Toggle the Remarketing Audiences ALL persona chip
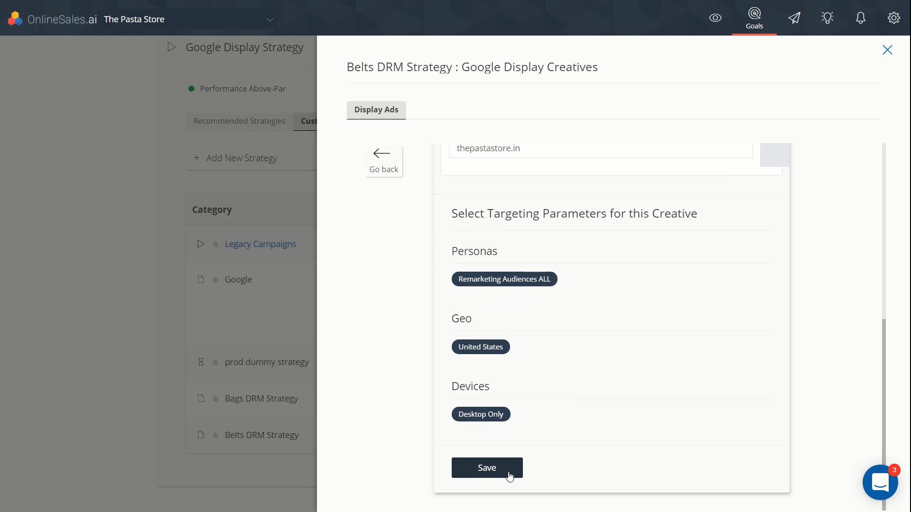Screen dimensions: 911x512 (x=504, y=279)
